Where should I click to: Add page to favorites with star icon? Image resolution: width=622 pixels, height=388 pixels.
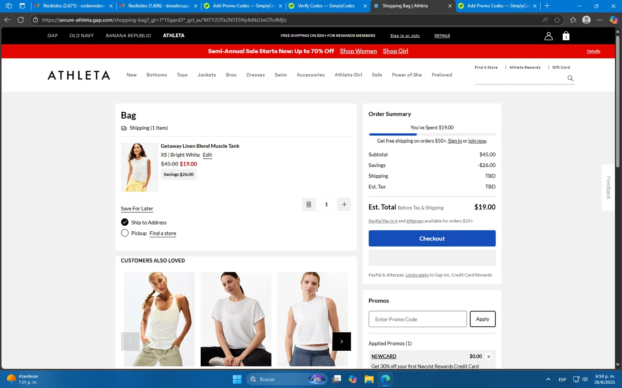coord(557,19)
